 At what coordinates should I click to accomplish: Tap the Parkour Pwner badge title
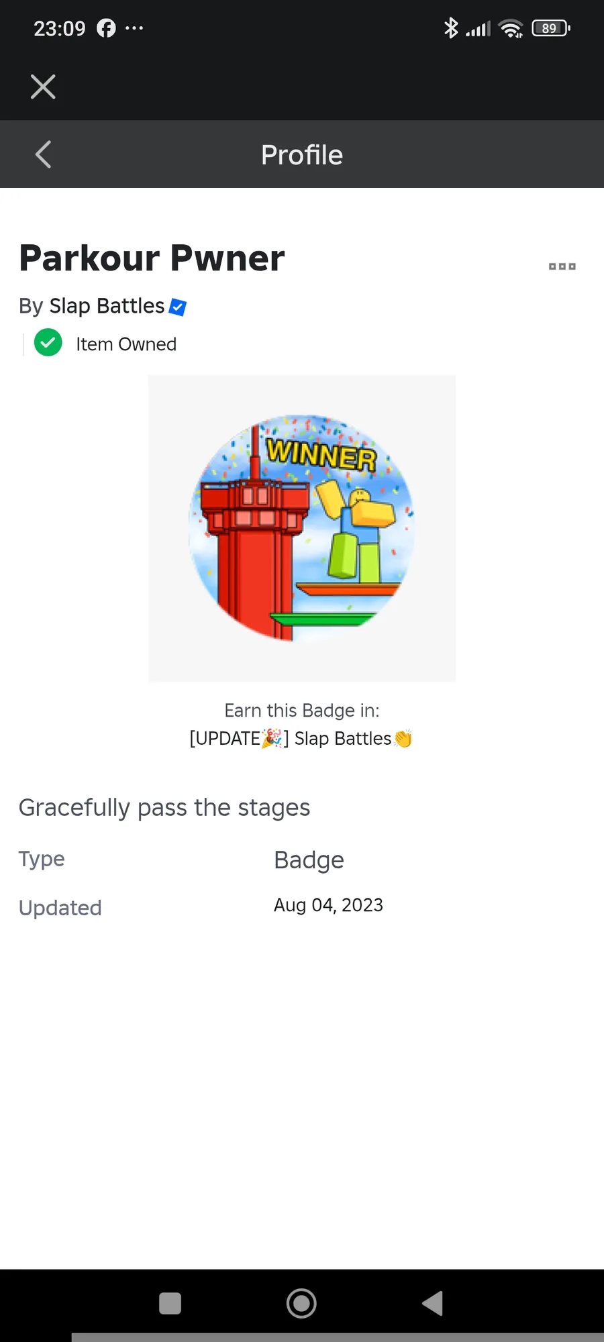click(x=152, y=258)
